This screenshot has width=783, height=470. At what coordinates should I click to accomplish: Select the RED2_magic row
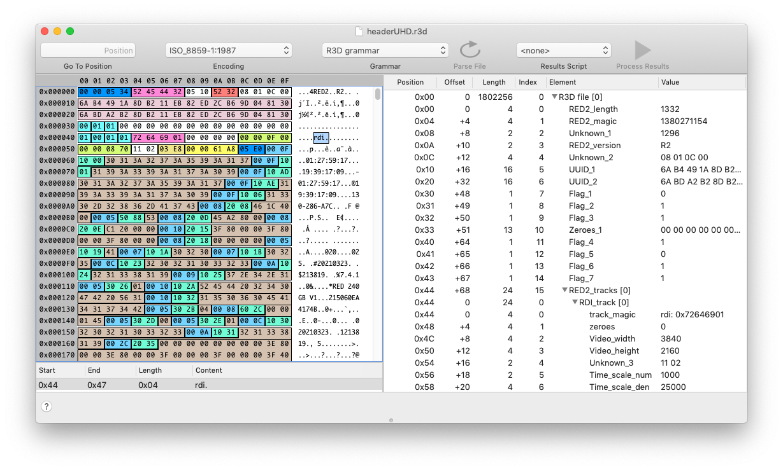[564, 121]
